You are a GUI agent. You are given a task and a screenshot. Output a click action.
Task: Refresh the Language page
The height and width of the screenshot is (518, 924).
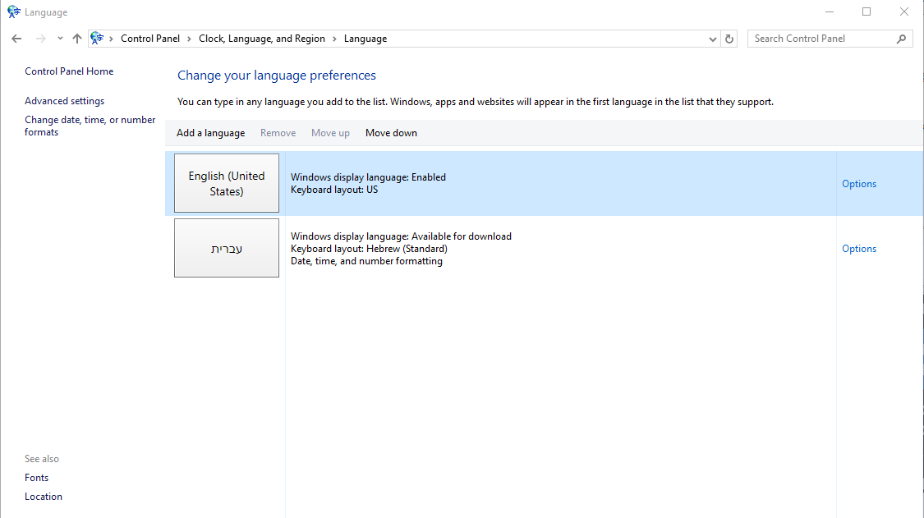coord(729,39)
